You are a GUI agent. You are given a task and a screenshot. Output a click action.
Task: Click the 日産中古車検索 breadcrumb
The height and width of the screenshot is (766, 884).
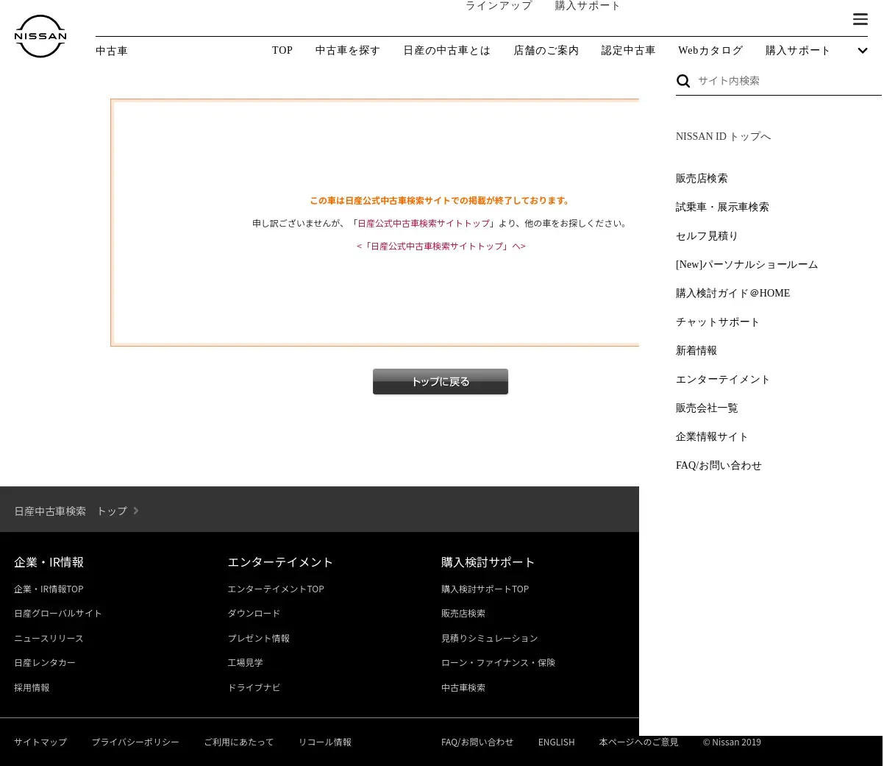(x=50, y=511)
